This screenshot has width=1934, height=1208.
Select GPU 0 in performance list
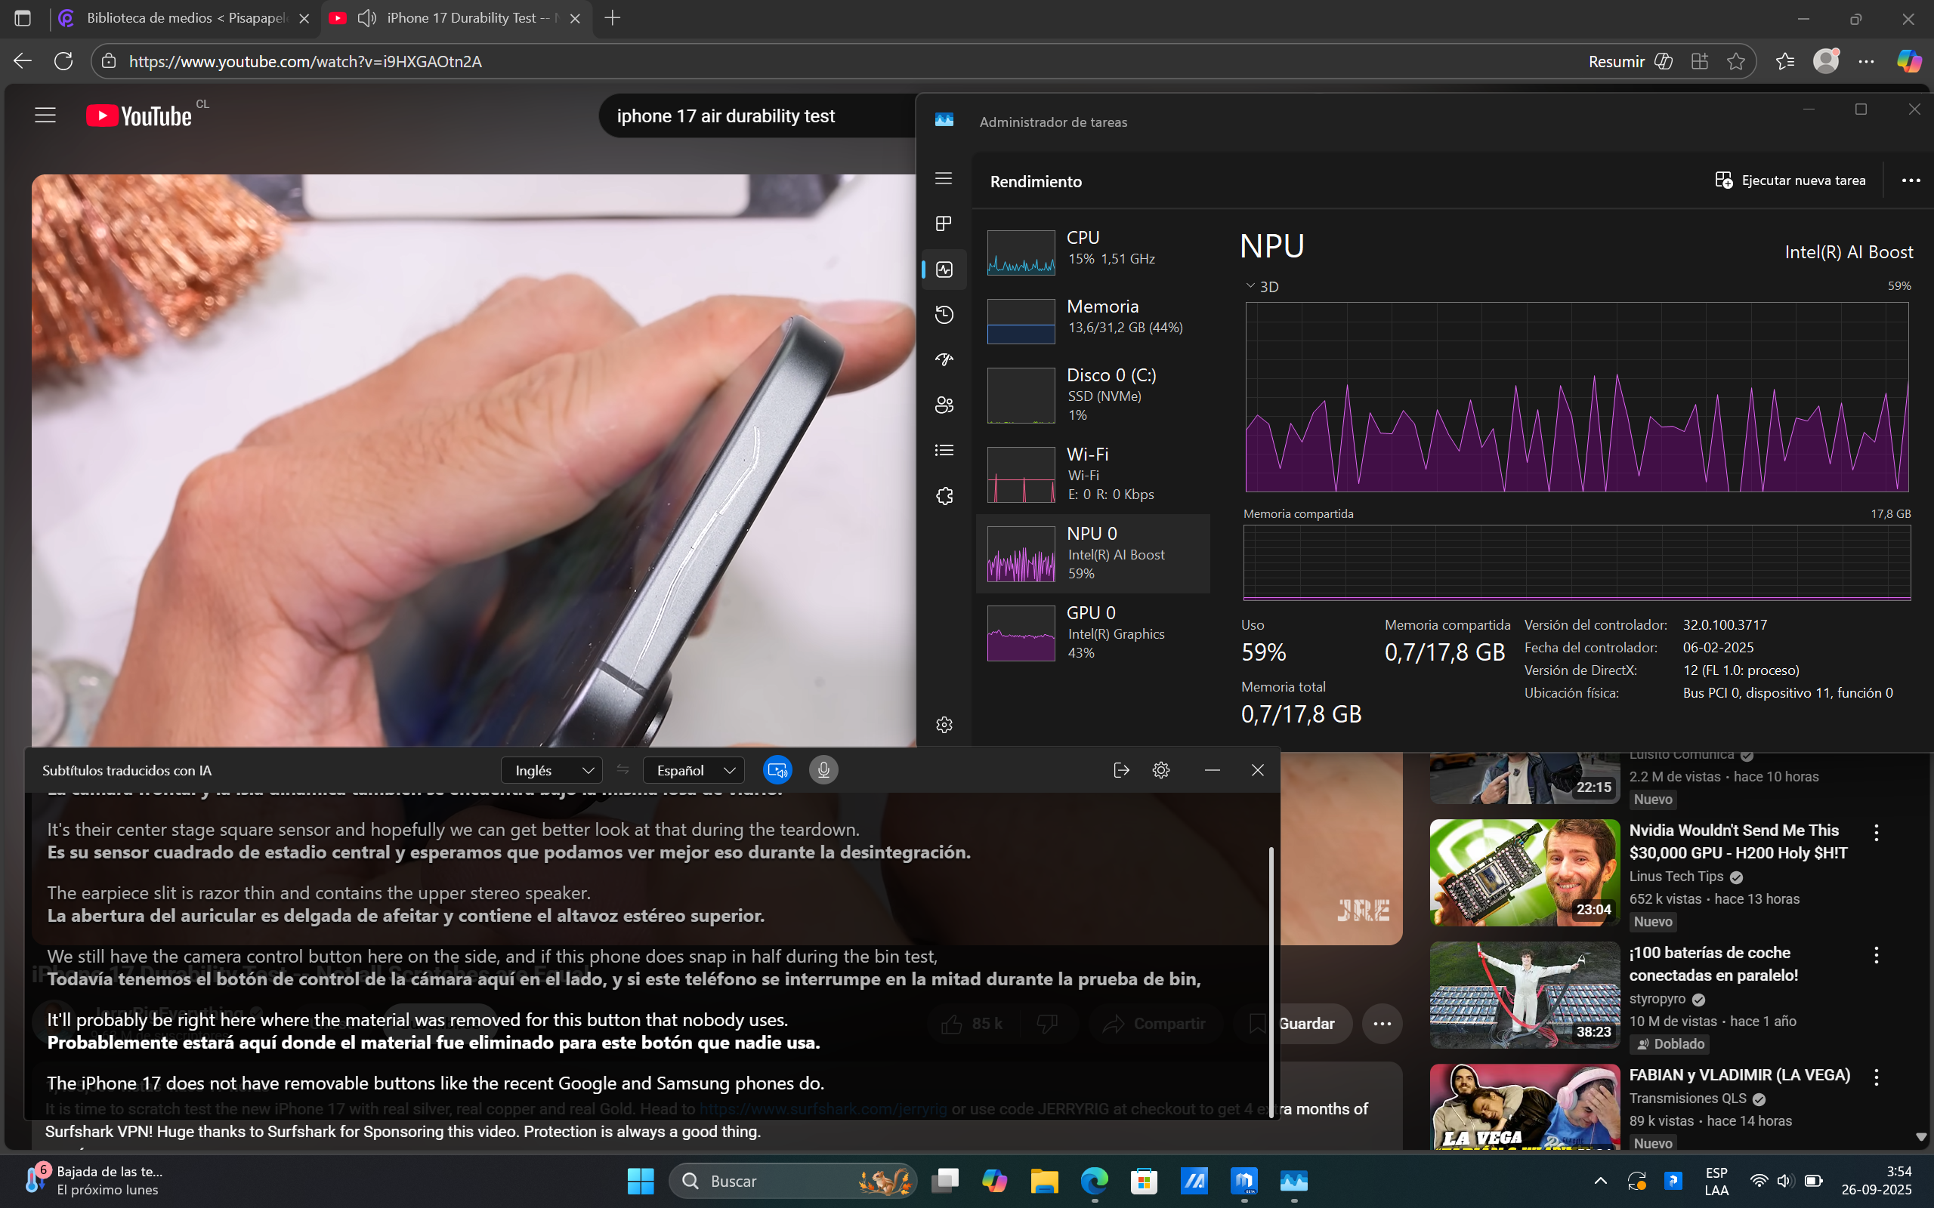coord(1092,633)
